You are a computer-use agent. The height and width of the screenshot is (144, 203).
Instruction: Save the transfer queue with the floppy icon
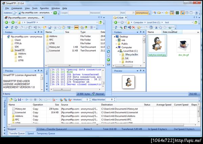point(19,99)
